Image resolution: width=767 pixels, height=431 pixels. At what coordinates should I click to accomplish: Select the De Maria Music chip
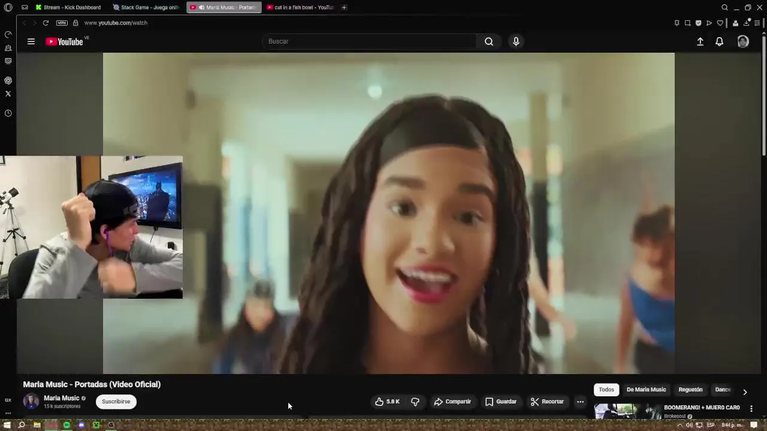click(646, 390)
